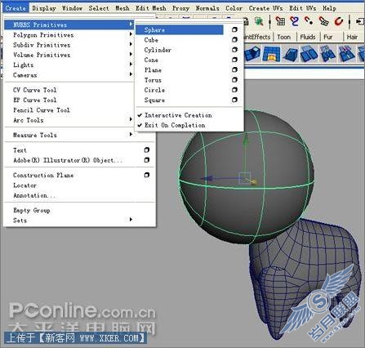365x348 pixels.
Task: Open the Display menu
Action: pos(44,8)
